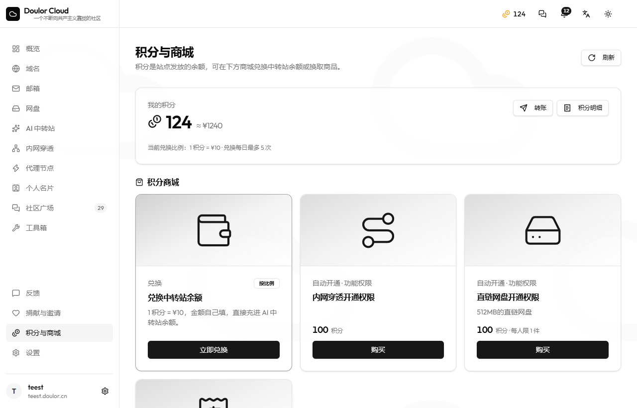Click the 按比例 tag on the exchange card

coord(267,283)
